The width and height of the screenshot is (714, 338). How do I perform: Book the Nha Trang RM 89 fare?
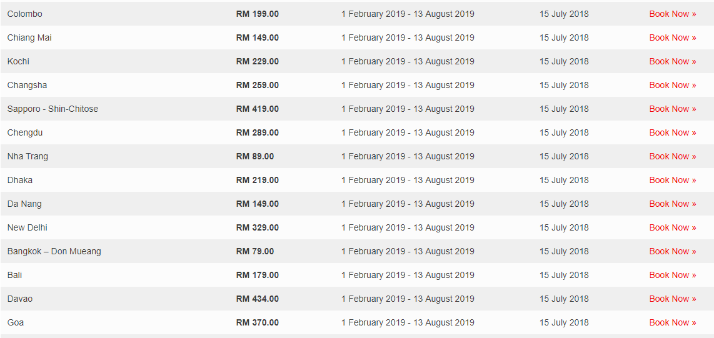pyautogui.click(x=672, y=156)
